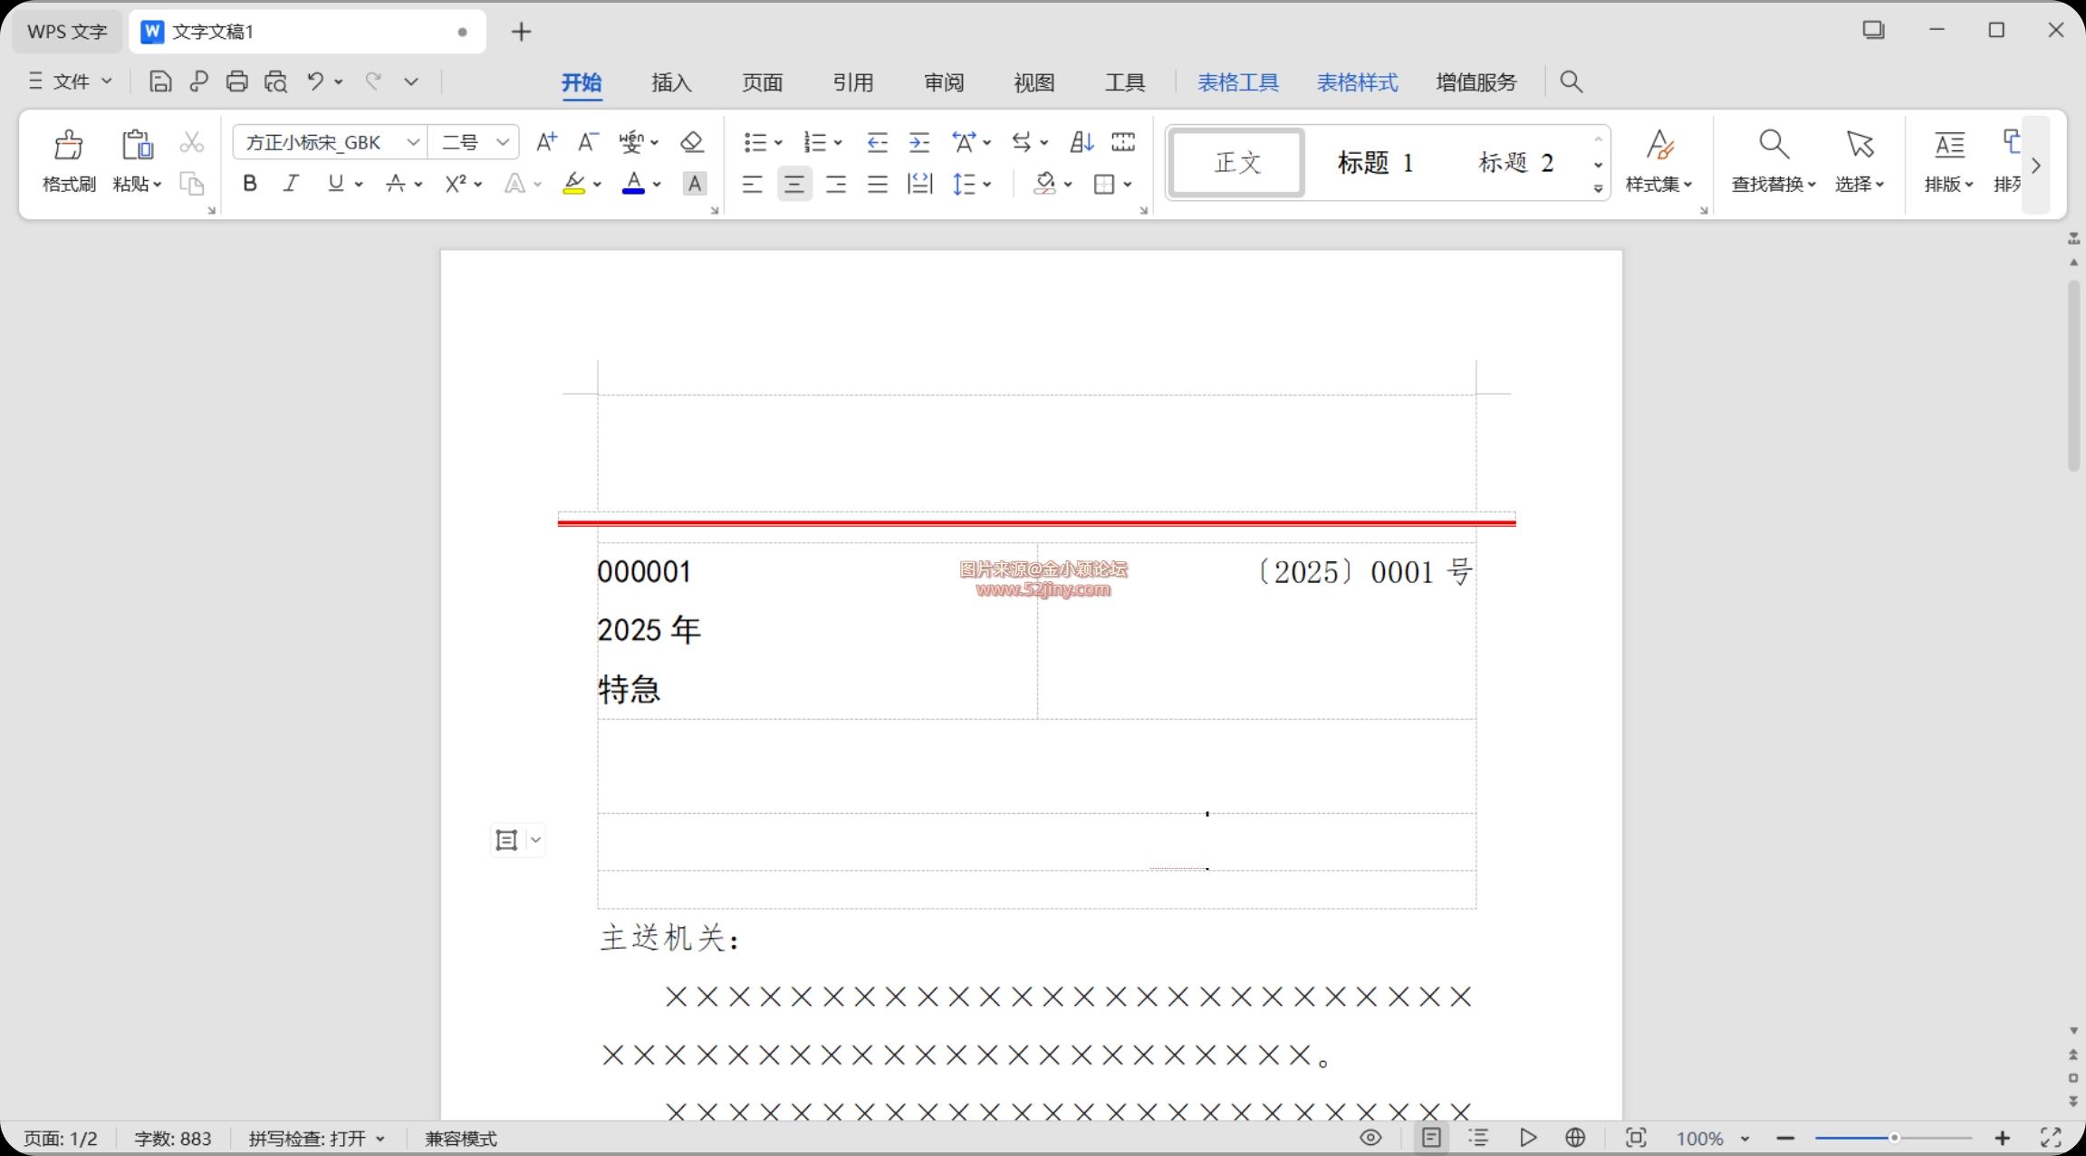Click the increase font size icon
This screenshot has height=1156, width=2086.
pyautogui.click(x=546, y=142)
